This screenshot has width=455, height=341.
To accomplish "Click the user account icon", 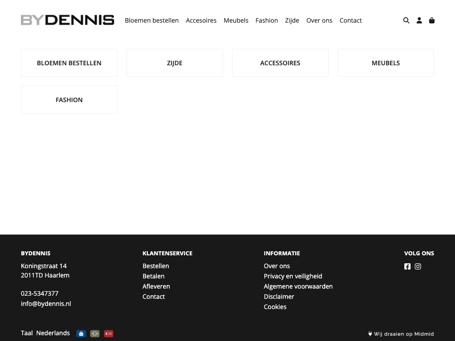I will (419, 20).
